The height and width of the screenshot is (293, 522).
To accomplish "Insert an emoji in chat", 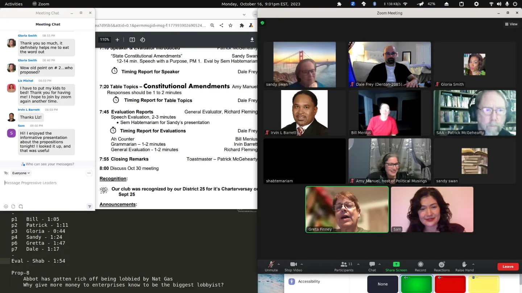I will point(6,207).
